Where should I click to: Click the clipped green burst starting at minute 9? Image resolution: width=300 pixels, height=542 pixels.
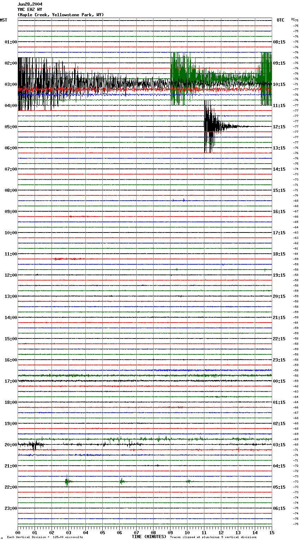(182, 79)
